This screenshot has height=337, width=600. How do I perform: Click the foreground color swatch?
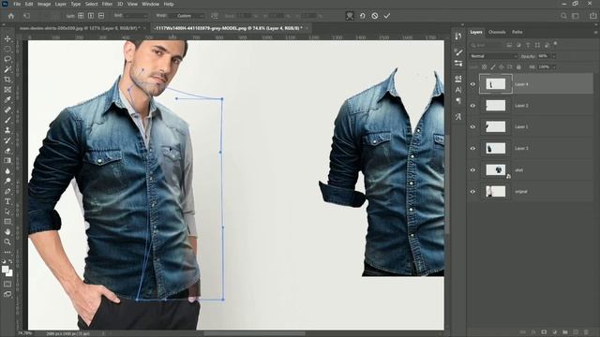click(5, 270)
